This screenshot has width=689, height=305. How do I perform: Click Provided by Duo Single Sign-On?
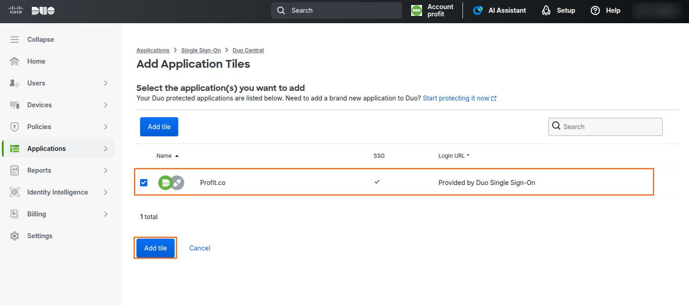[487, 183]
